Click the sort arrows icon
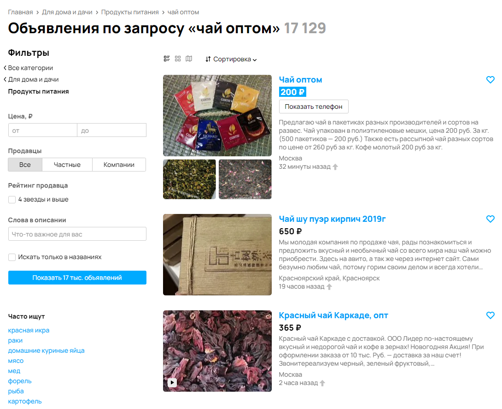 (208, 59)
